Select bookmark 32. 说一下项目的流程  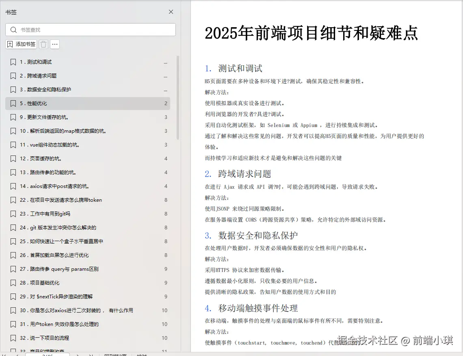click(x=88, y=338)
